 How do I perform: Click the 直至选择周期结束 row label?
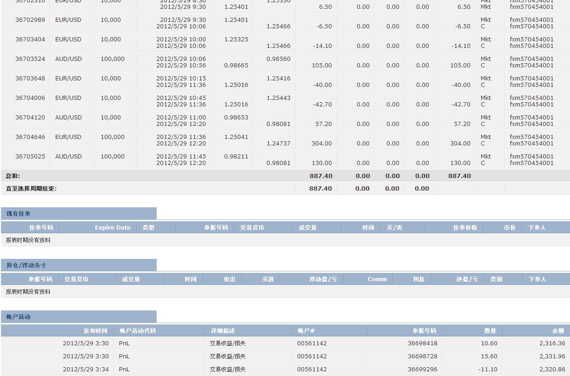[31, 189]
